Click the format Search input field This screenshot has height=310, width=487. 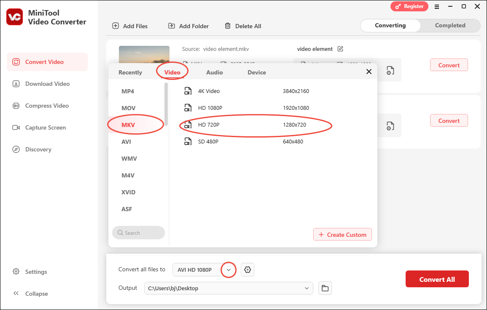pyautogui.click(x=139, y=233)
